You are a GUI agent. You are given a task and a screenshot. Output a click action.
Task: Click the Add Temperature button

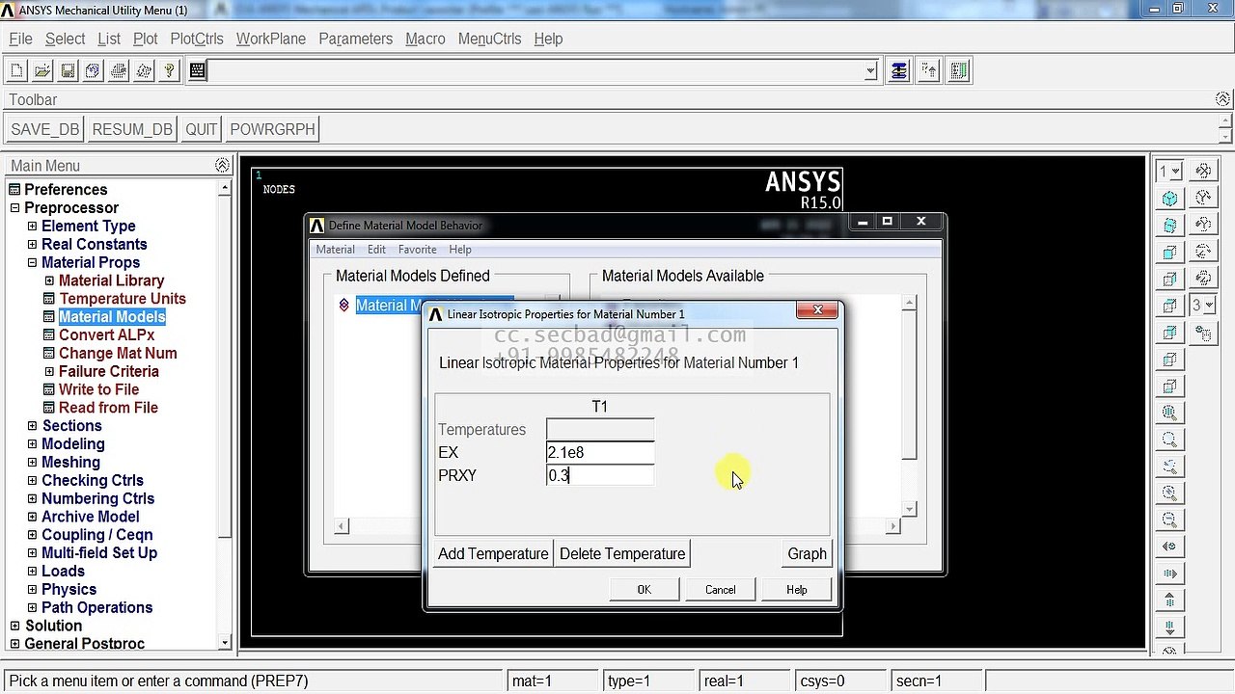click(x=493, y=553)
